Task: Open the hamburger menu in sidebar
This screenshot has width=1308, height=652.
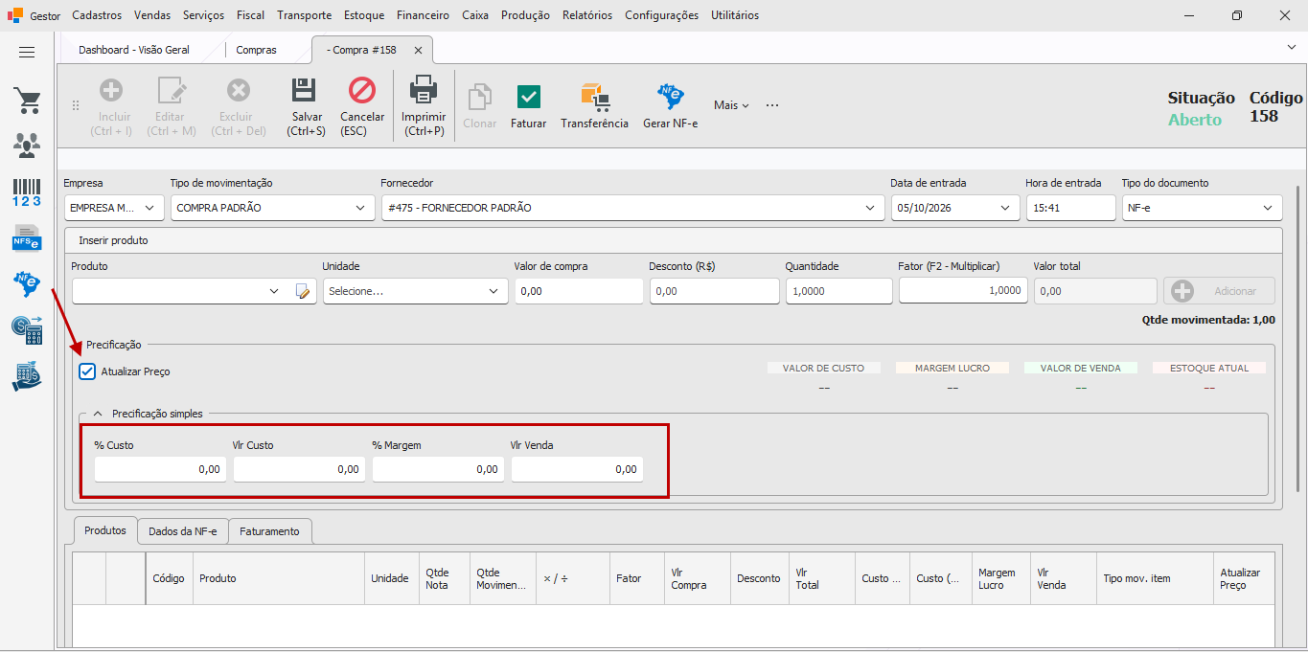Action: point(27,53)
